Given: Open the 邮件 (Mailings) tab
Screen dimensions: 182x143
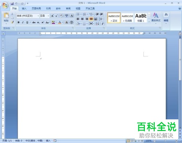Looking at the screenshot, I should click(58, 8).
